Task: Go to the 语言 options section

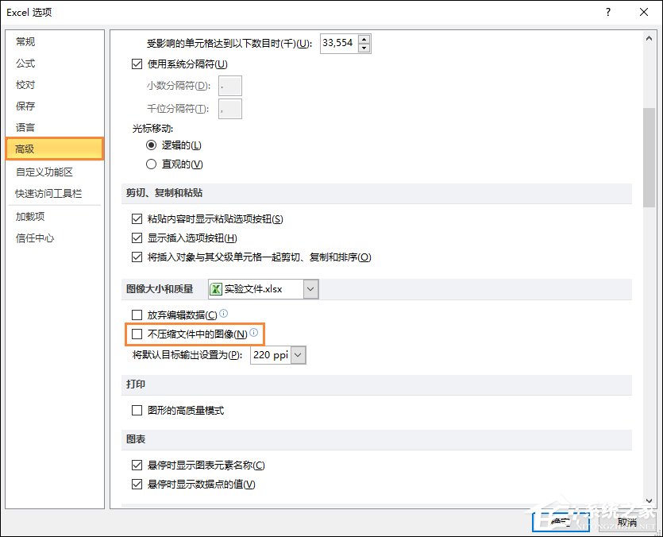Action: coord(26,127)
